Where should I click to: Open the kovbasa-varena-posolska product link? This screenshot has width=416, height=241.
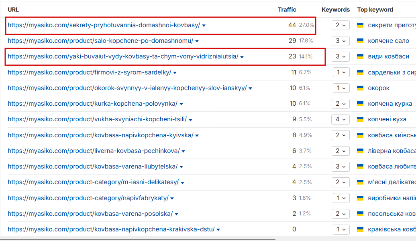pyautogui.click(x=90, y=213)
